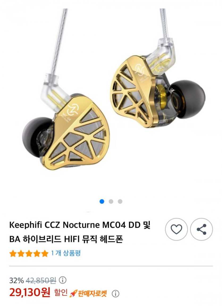Open the 1개 상품평 reviews link
Screen dimensions: 222x306
66,253
